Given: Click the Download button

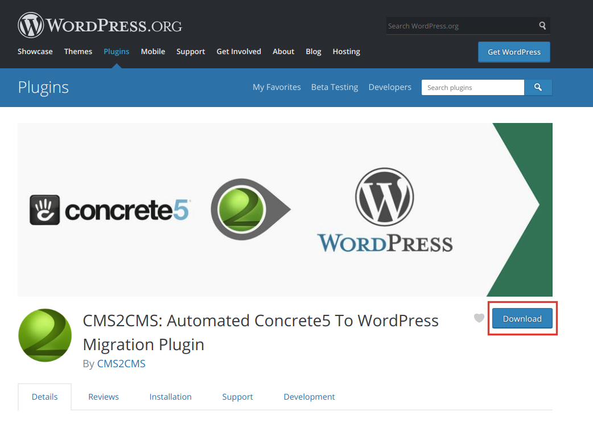Looking at the screenshot, I should [522, 319].
